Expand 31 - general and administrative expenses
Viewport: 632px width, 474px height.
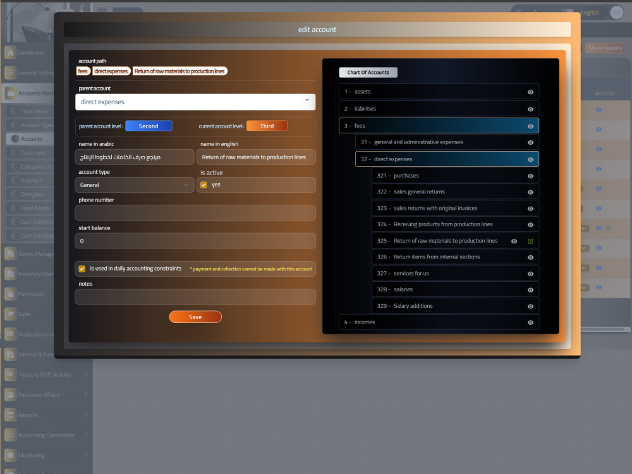click(x=447, y=142)
